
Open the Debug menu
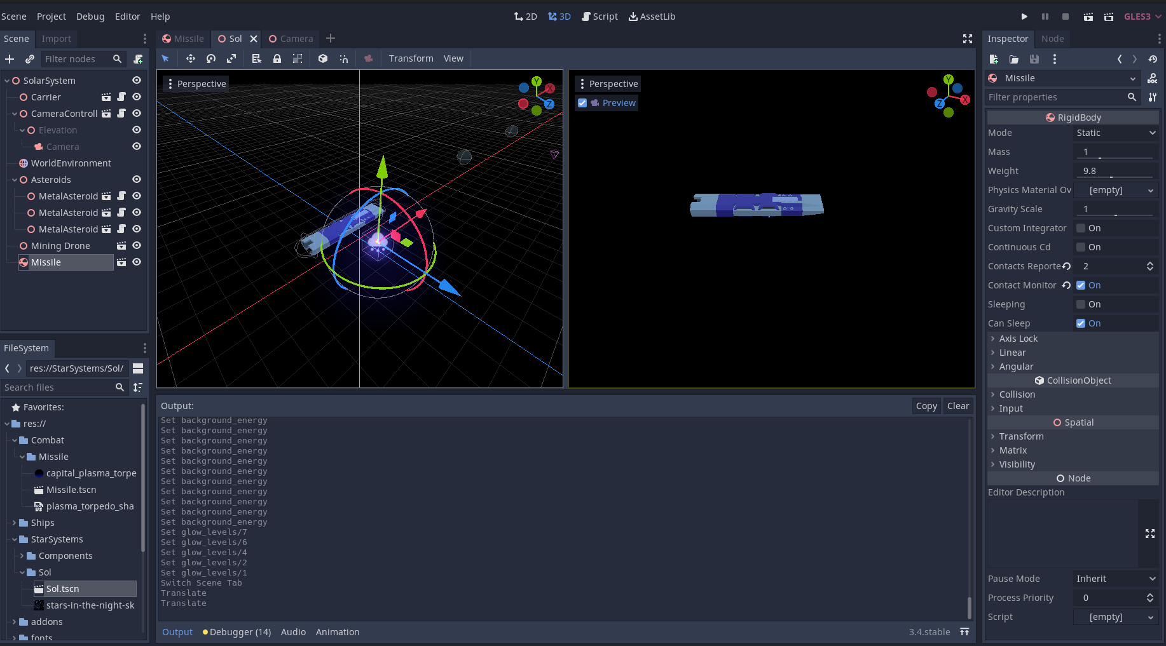pos(90,17)
